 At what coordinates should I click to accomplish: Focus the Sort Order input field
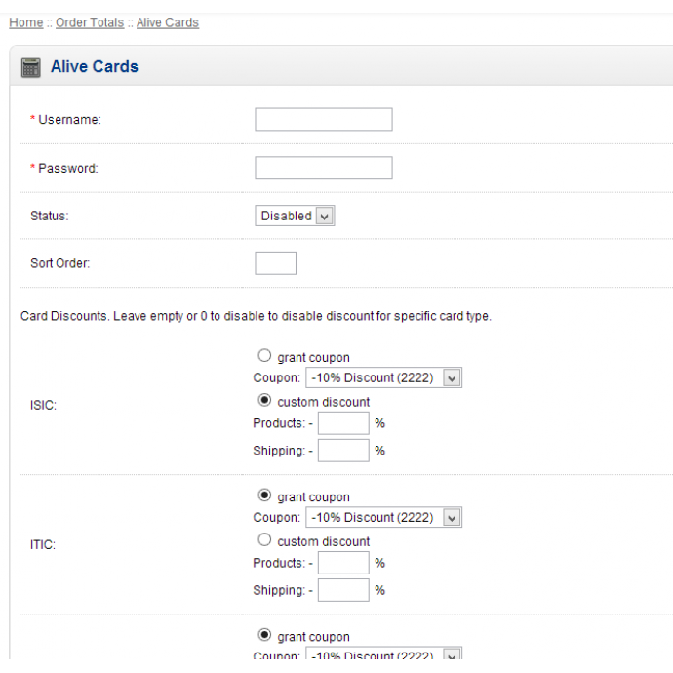coord(276,263)
